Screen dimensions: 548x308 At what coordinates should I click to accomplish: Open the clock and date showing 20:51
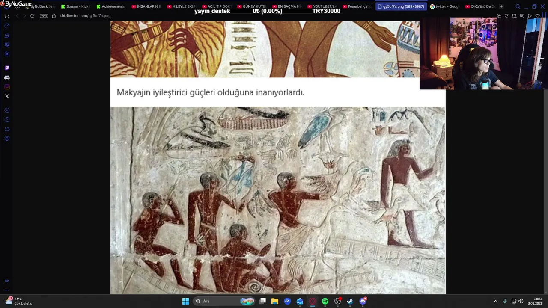535,301
